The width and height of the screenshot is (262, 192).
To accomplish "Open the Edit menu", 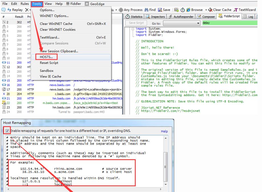I will tap(14, 4).
